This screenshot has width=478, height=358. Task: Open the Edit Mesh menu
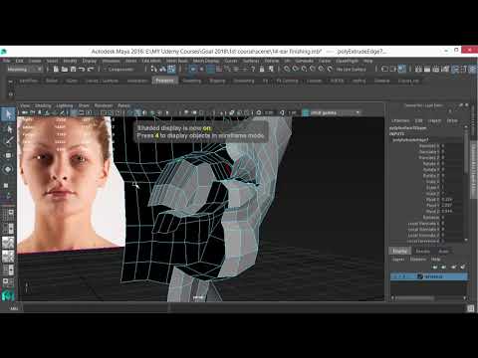151,61
